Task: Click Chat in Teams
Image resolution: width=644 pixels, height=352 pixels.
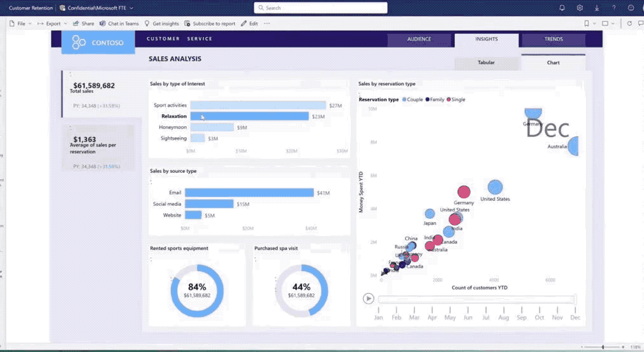Action: [x=119, y=24]
